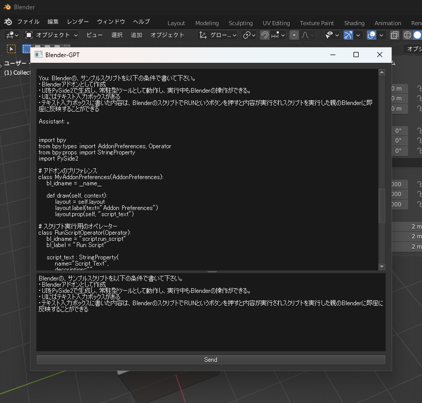Choose the new selection mode icon
The height and width of the screenshot is (403, 422).
pyautogui.click(x=26, y=49)
